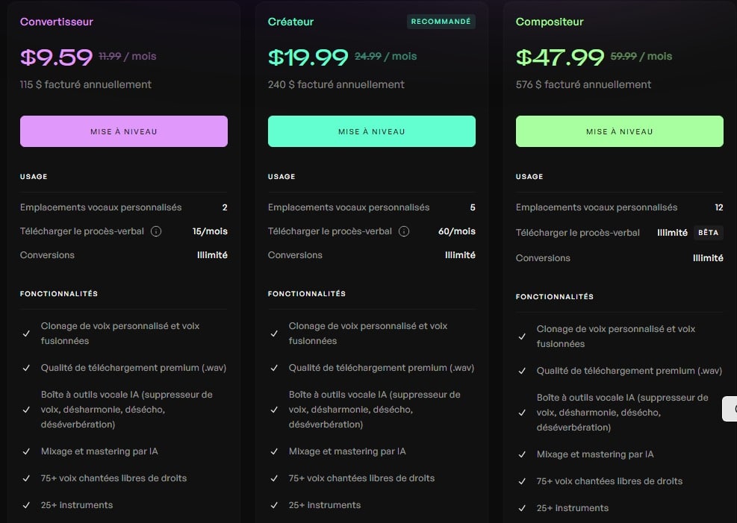The width and height of the screenshot is (737, 523).
Task: Click checkmark beside Créateur's Qualité de téléchargement premium
Action: [274, 368]
